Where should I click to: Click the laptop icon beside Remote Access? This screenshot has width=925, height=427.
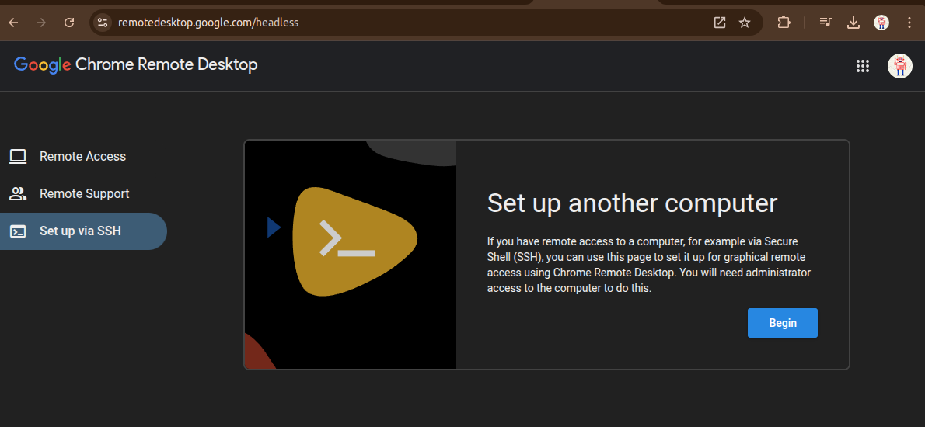[19, 157]
